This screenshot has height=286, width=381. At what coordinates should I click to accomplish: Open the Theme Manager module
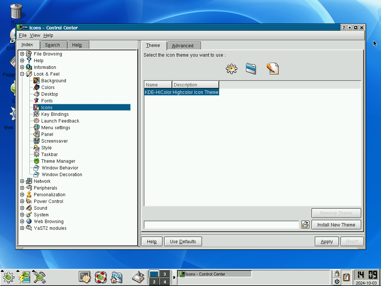point(58,161)
